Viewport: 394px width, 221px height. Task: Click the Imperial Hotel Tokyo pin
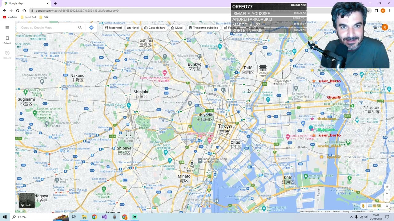click(209, 140)
